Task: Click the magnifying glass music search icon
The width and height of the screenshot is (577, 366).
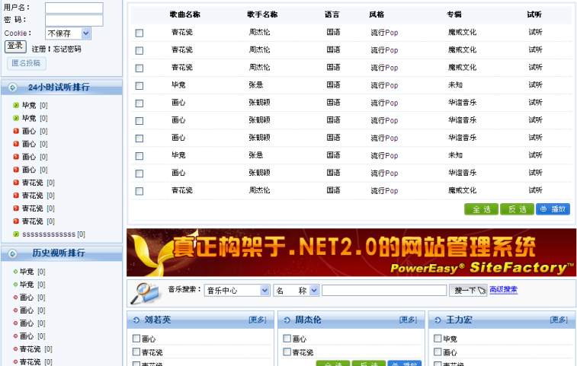Action: click(145, 292)
